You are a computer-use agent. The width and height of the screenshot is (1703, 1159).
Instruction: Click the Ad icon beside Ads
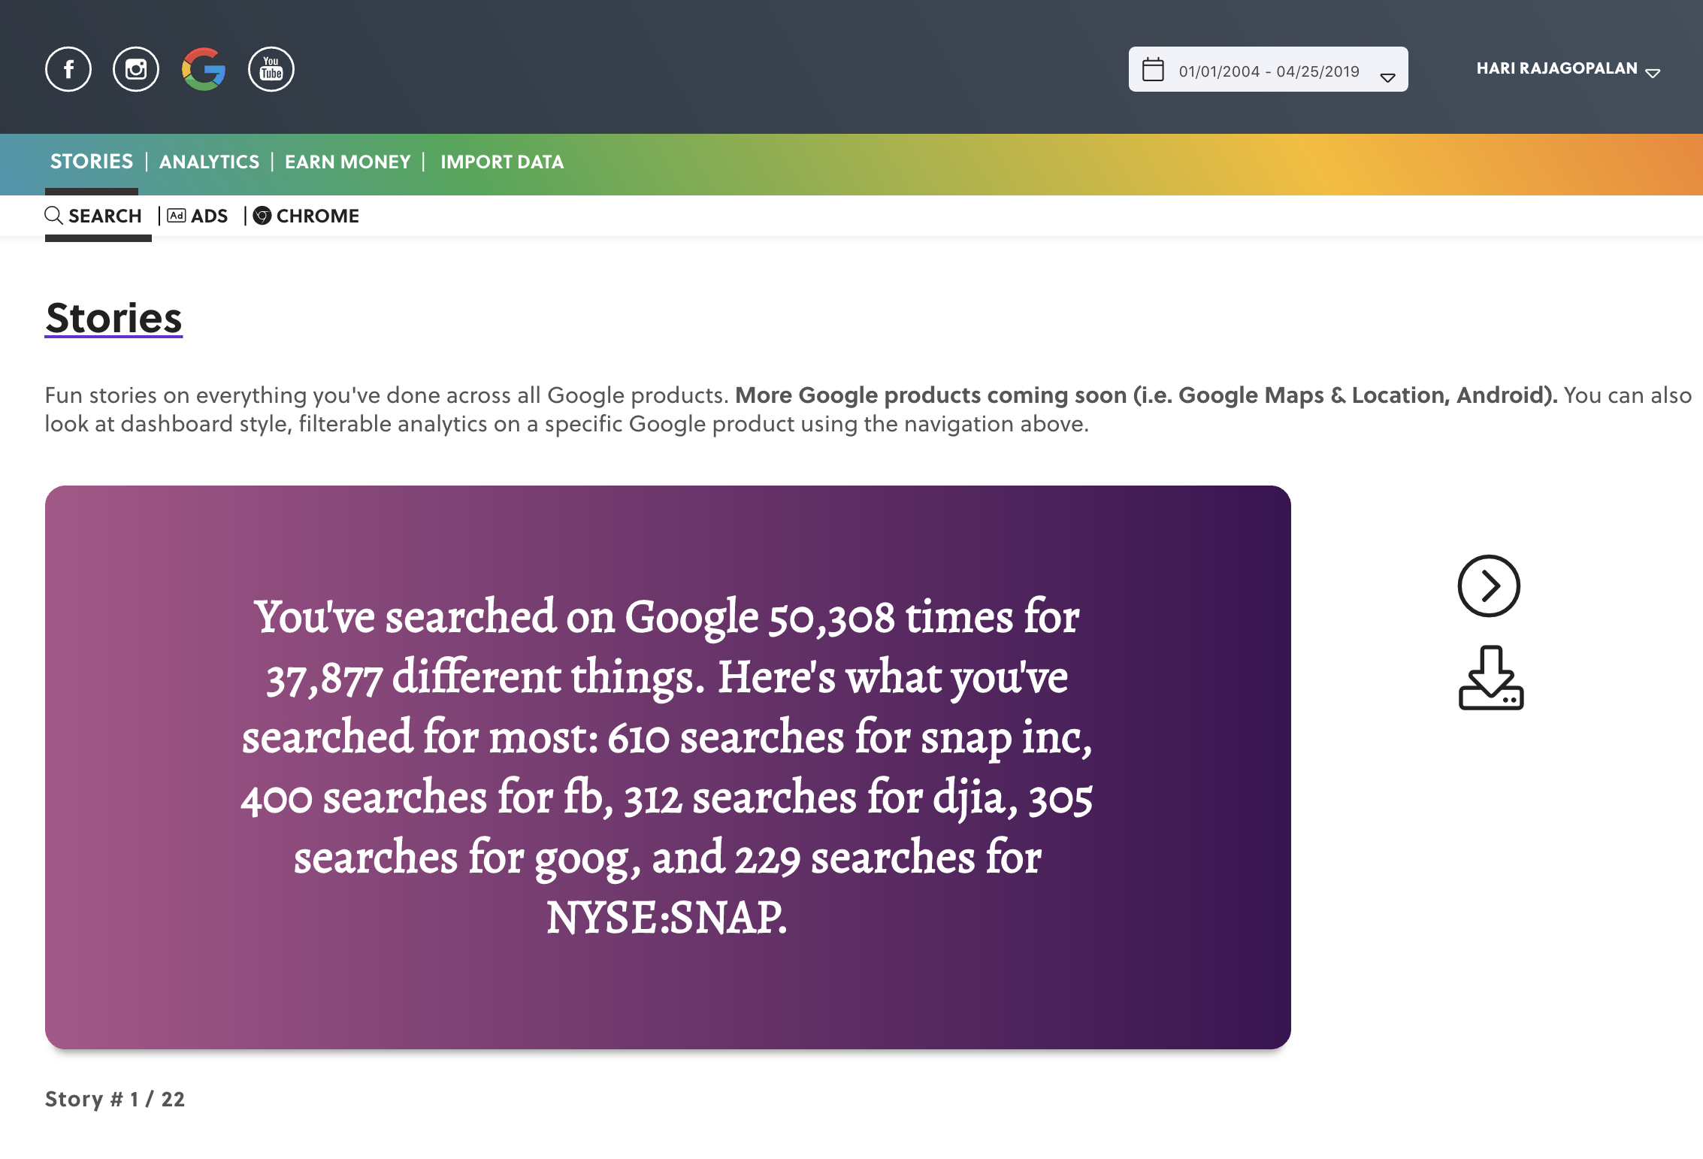click(177, 216)
